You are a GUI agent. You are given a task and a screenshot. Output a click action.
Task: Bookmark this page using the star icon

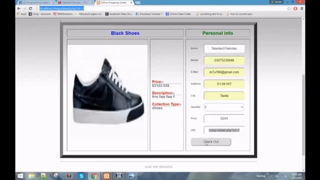(289, 8)
